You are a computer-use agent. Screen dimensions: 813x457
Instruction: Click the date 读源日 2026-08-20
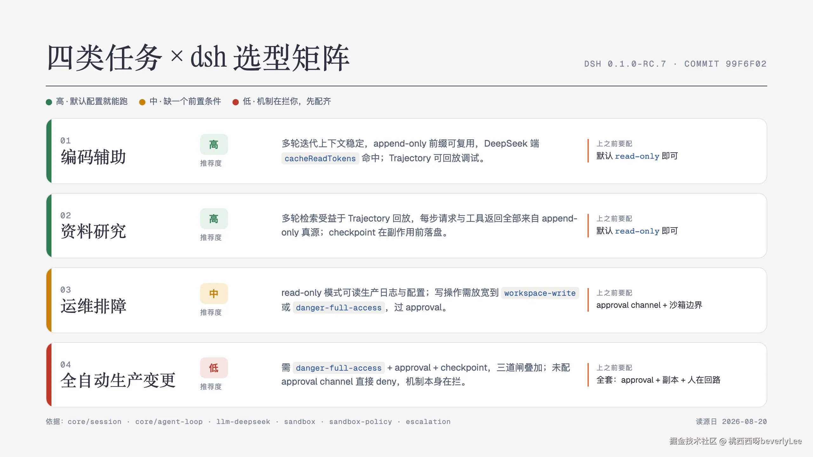coord(731,422)
